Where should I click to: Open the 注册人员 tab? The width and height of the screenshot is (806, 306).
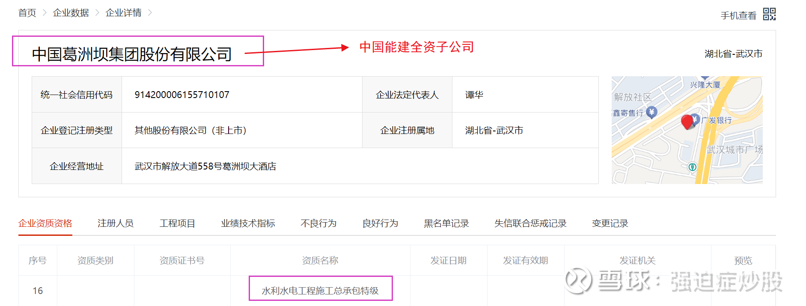116,223
